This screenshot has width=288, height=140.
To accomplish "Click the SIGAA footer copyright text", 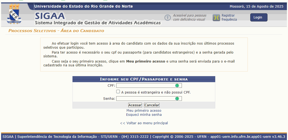I will click(x=144, y=136).
